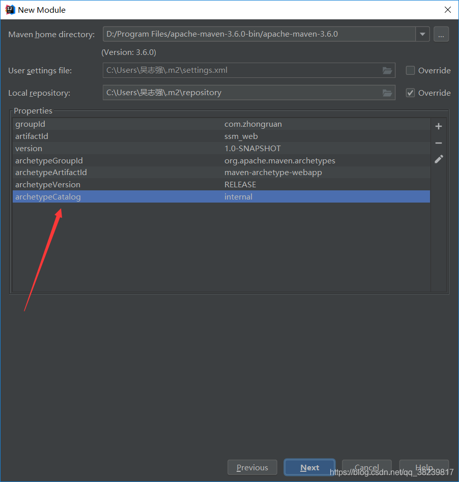Click the (Version: 3.6.0) label
This screenshot has width=459, height=482.
point(129,52)
